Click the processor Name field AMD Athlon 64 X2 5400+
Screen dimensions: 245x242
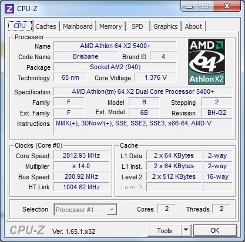click(115, 46)
